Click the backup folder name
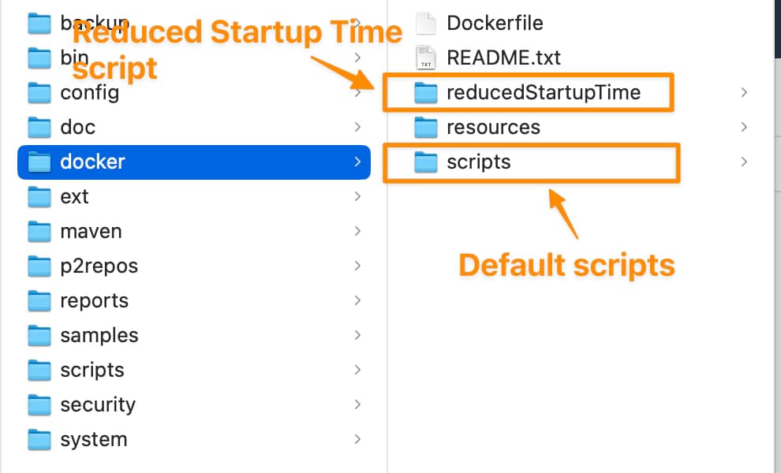The width and height of the screenshot is (781, 473). 95,23
